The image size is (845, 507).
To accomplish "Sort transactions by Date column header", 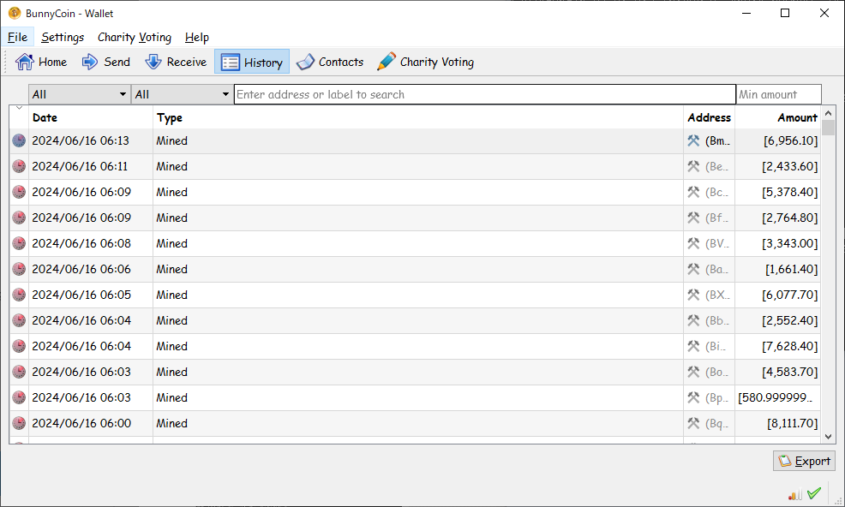I will coord(91,117).
